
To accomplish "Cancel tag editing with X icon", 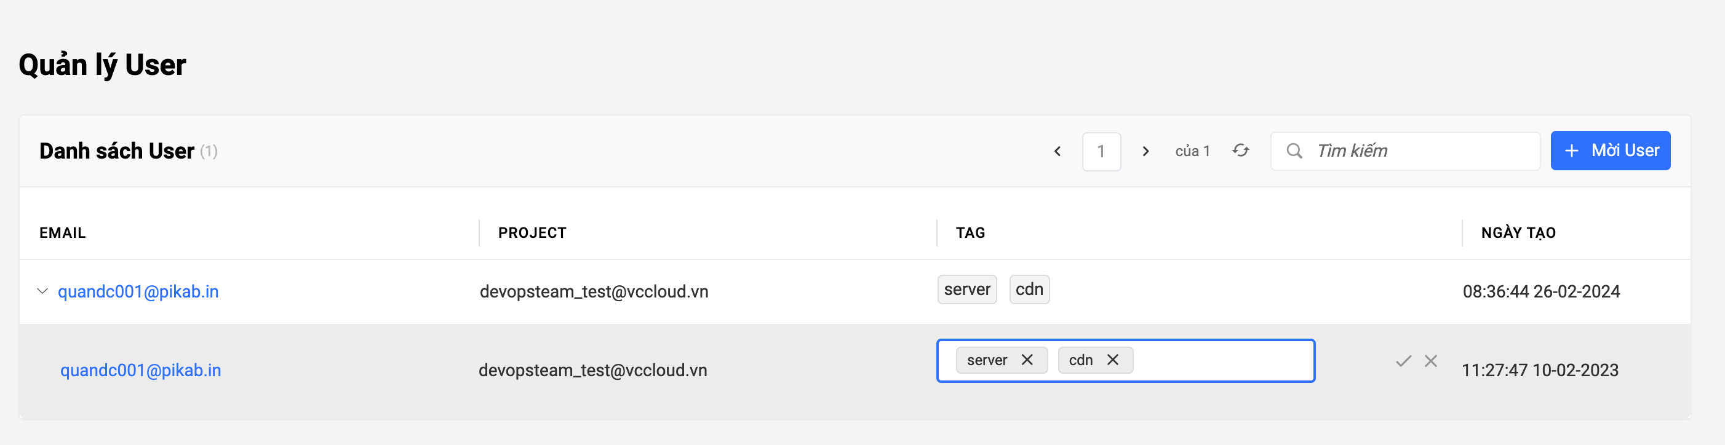I will (x=1430, y=361).
